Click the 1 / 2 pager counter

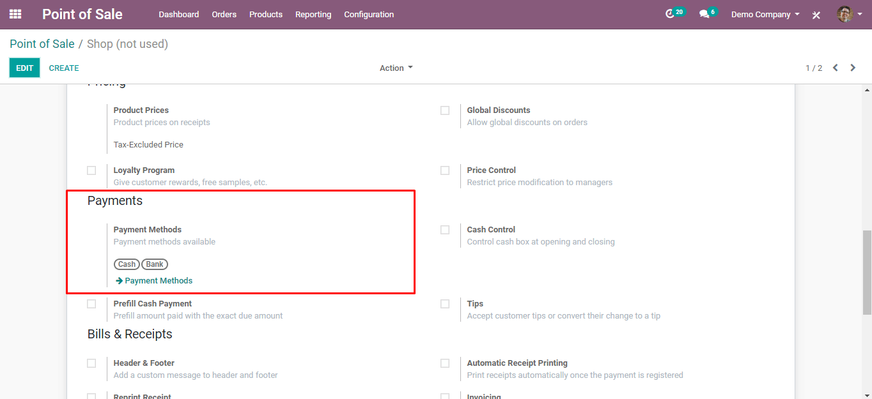pyautogui.click(x=814, y=68)
